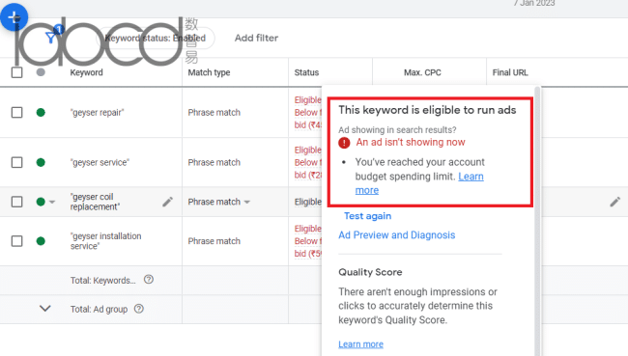
Task: Open status dropdown arrow for "geyser coil replacement"
Action: tap(52, 202)
